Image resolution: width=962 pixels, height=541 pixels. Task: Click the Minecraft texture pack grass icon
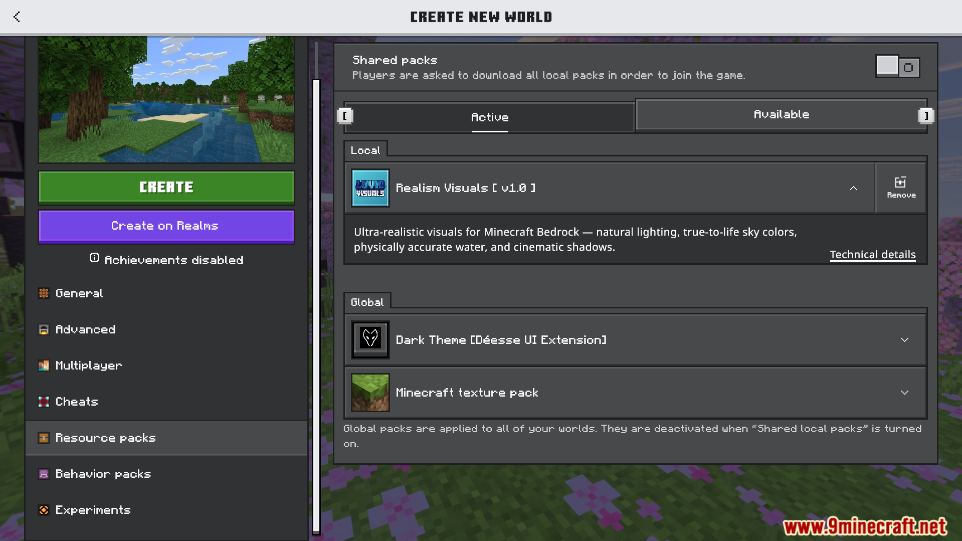[370, 393]
